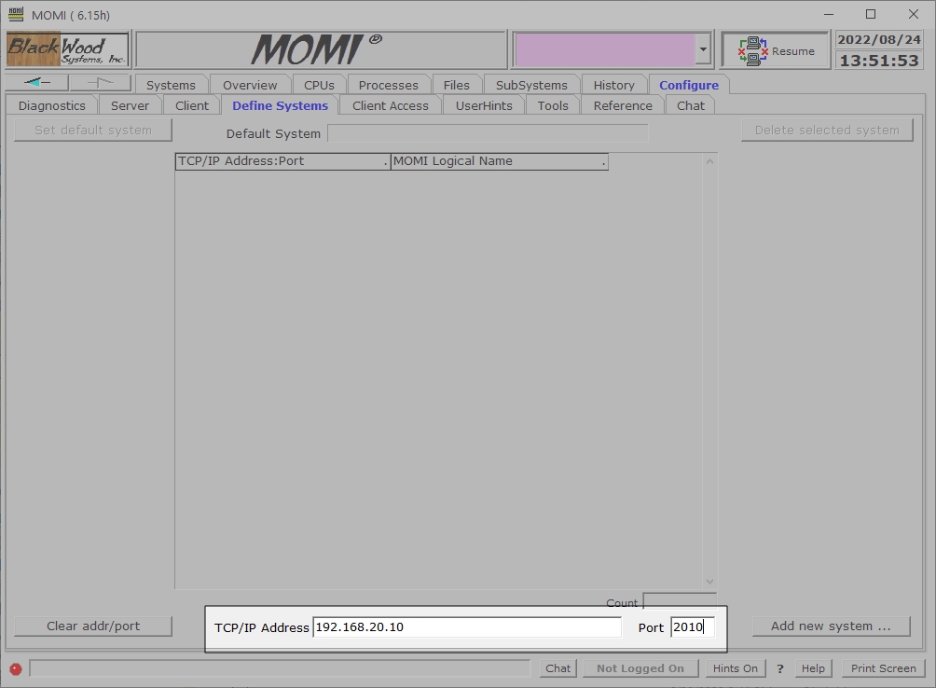The height and width of the screenshot is (688, 936).
Task: Select the Define Systems sub-tab
Action: pyautogui.click(x=280, y=105)
